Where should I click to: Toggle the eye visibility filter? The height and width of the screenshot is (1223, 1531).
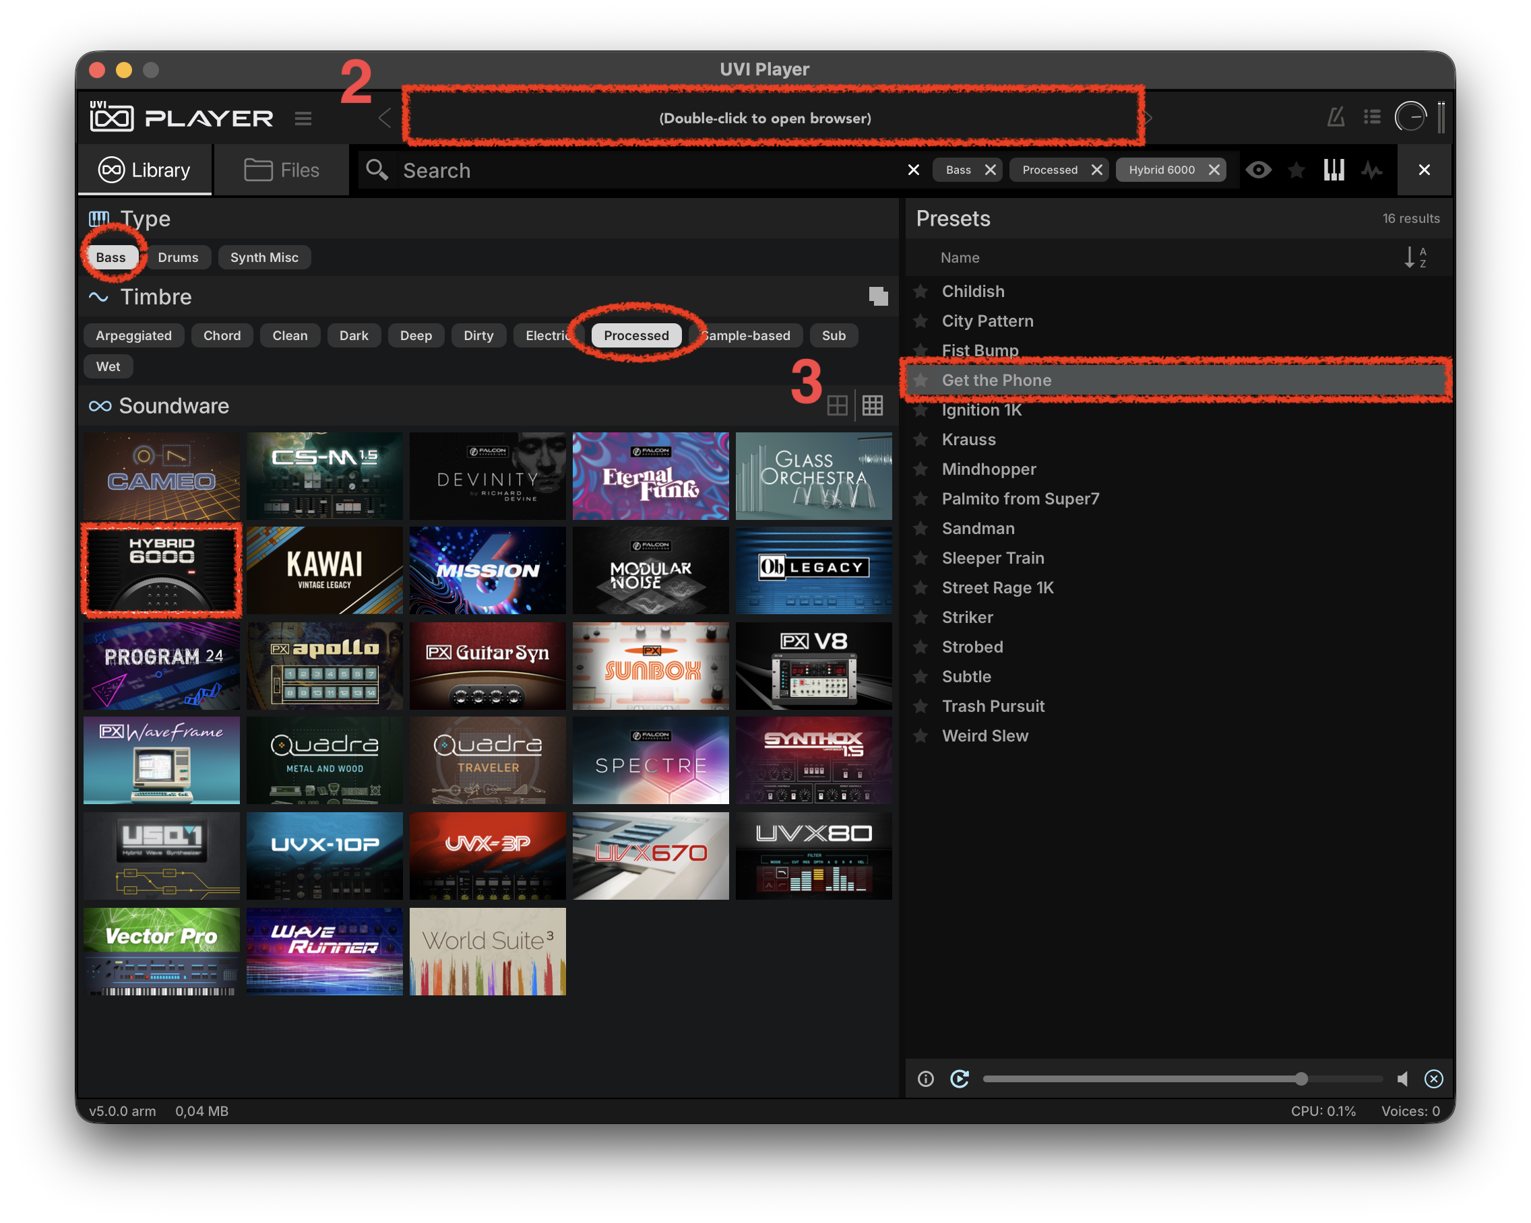coord(1258,170)
